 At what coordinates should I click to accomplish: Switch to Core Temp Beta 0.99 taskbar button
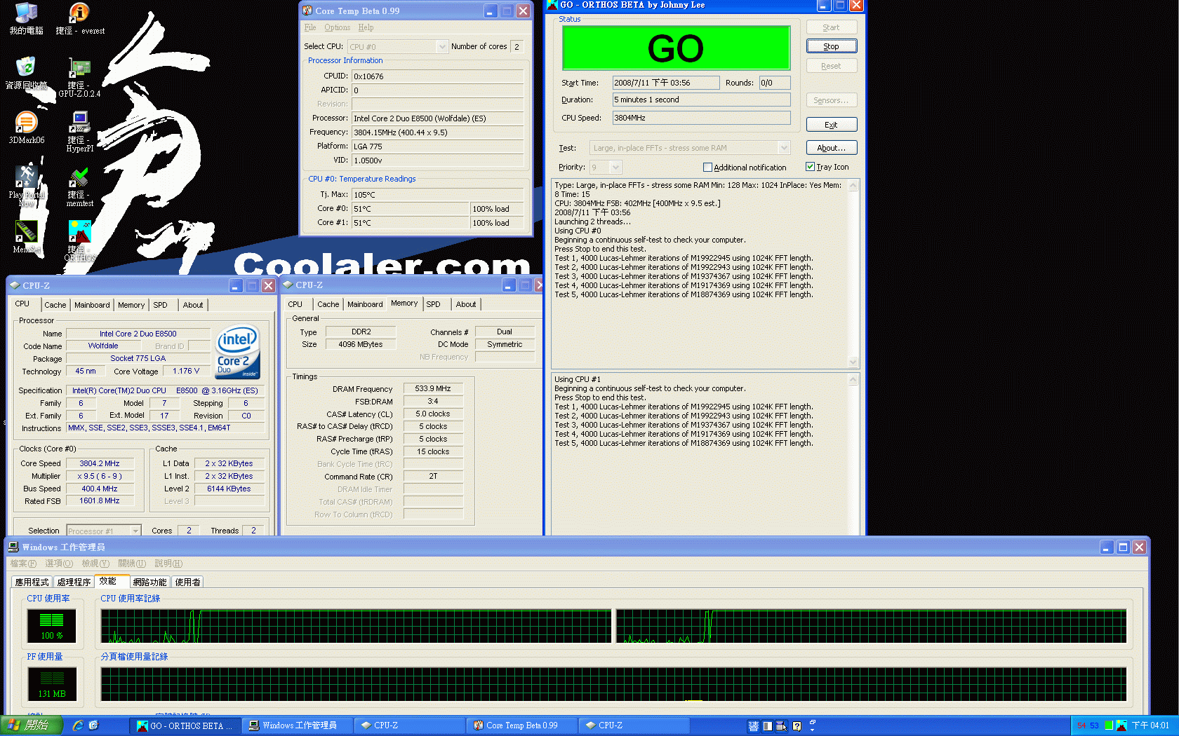coord(522,725)
